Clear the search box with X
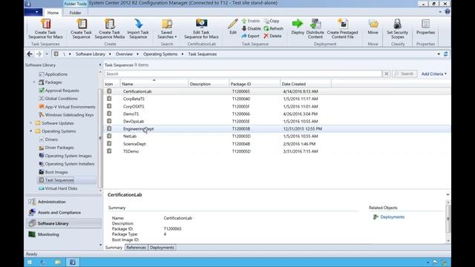This screenshot has height=267, width=475. coord(386,74)
